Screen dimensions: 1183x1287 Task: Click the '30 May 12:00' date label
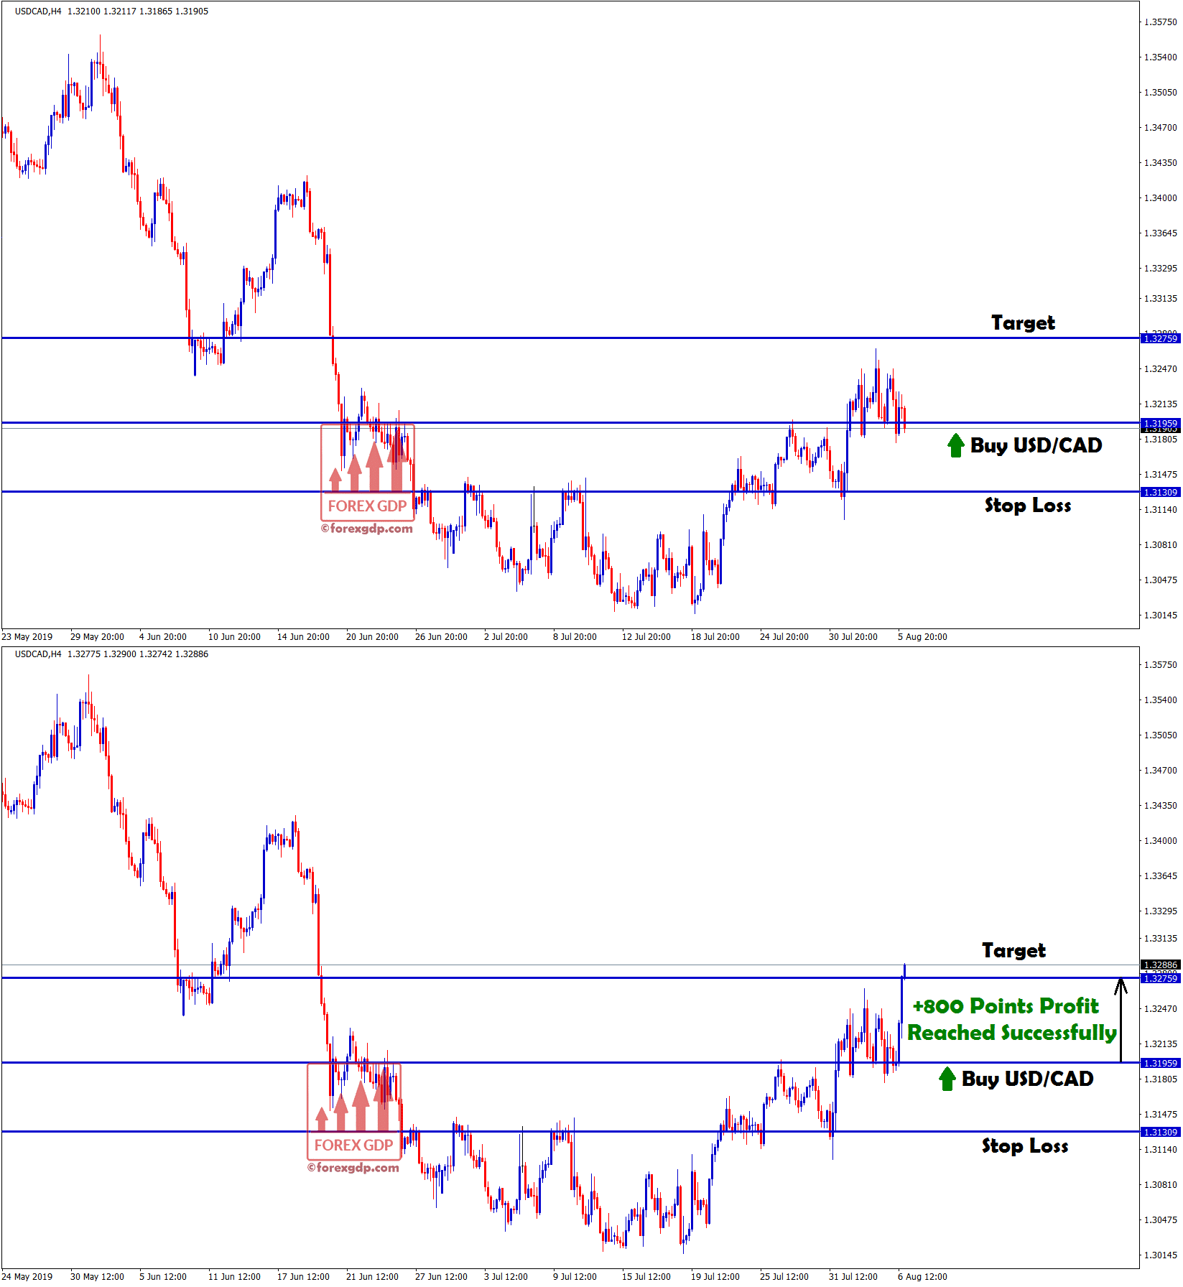click(x=97, y=1277)
